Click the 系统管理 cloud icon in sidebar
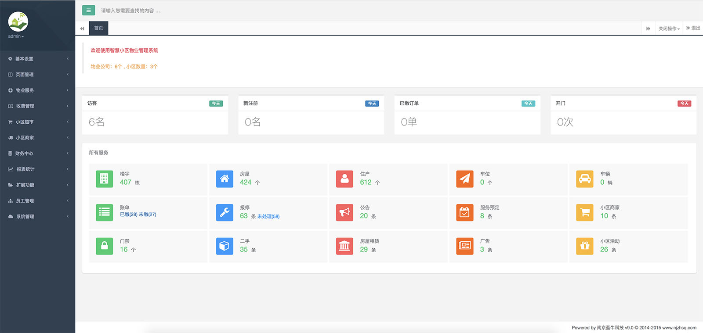Viewport: 703px width, 333px height. click(x=11, y=217)
